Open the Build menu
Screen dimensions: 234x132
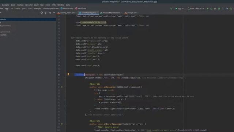click(37, 5)
